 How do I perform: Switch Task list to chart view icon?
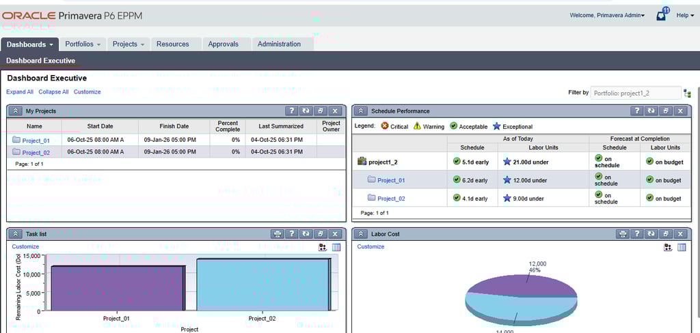tap(323, 248)
